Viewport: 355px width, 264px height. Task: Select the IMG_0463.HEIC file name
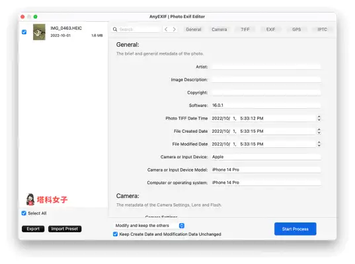coord(66,28)
